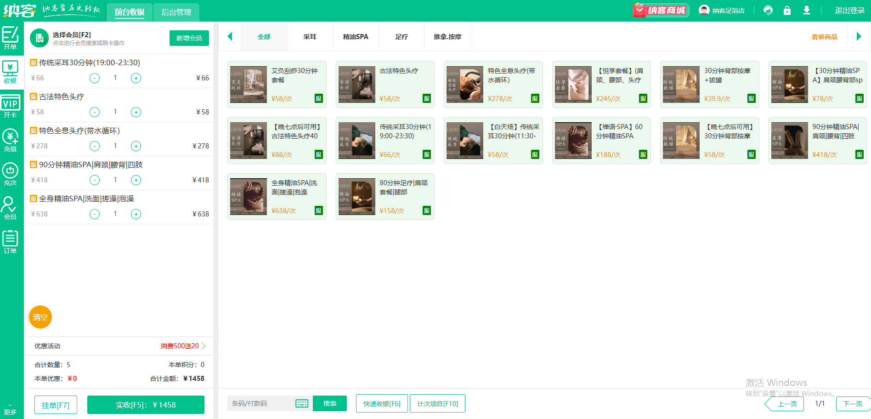Click the member avatar icon beside 选择会员
Viewport: 871px width, 419px height.
point(40,38)
